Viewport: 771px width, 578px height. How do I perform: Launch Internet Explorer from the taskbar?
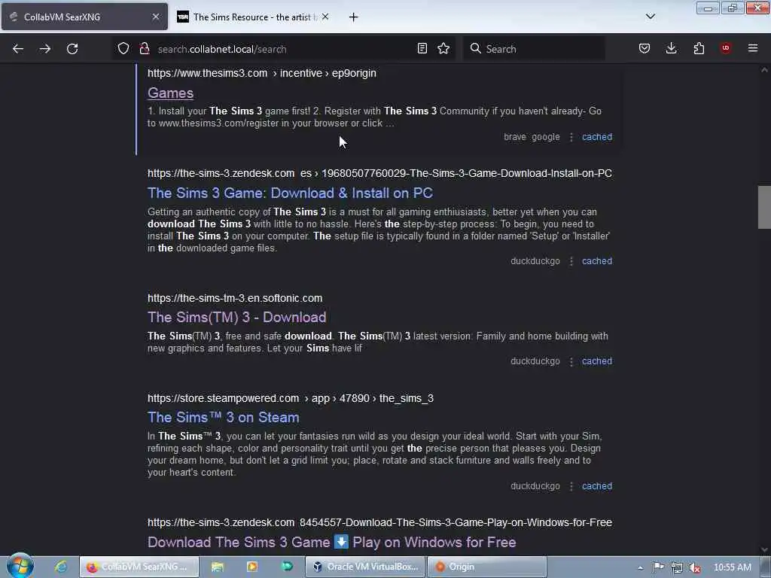click(x=61, y=567)
